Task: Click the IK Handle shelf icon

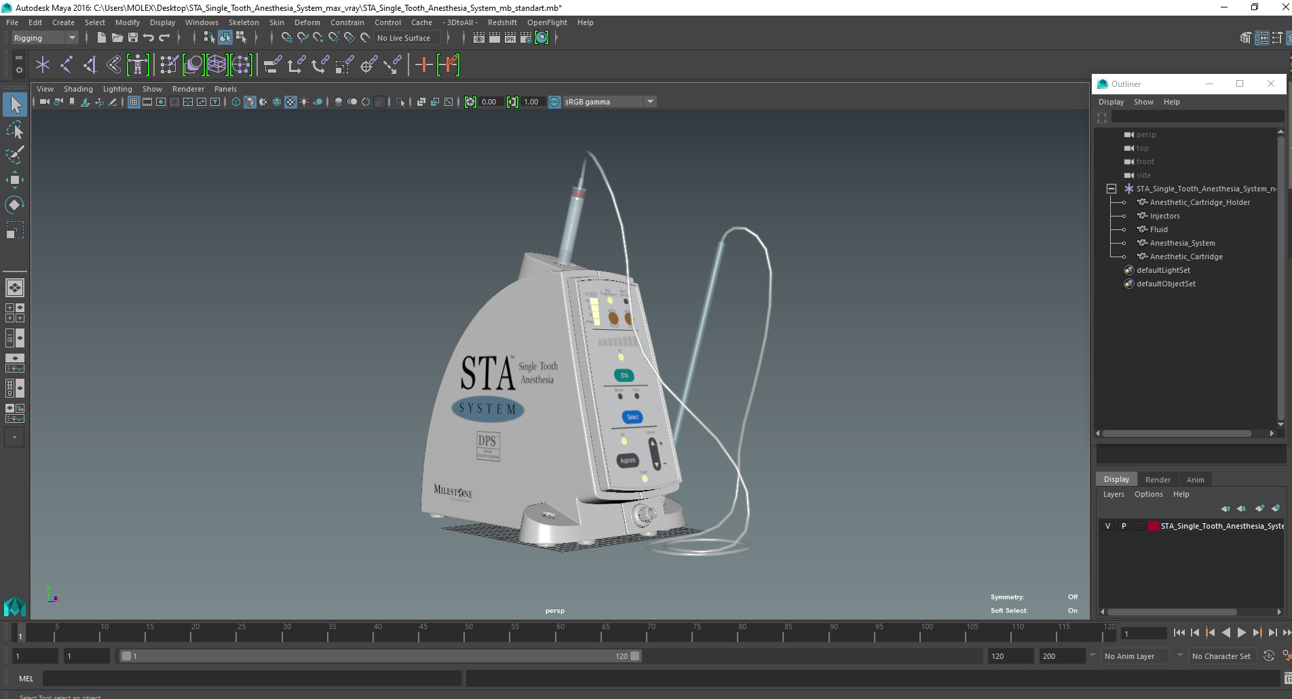Action: click(90, 65)
